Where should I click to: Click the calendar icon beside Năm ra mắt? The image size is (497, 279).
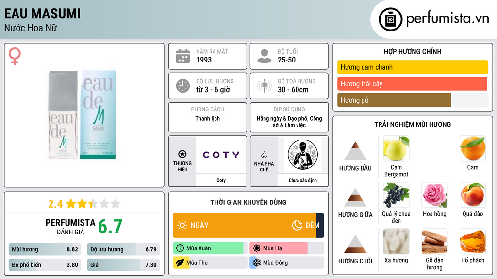tap(183, 56)
